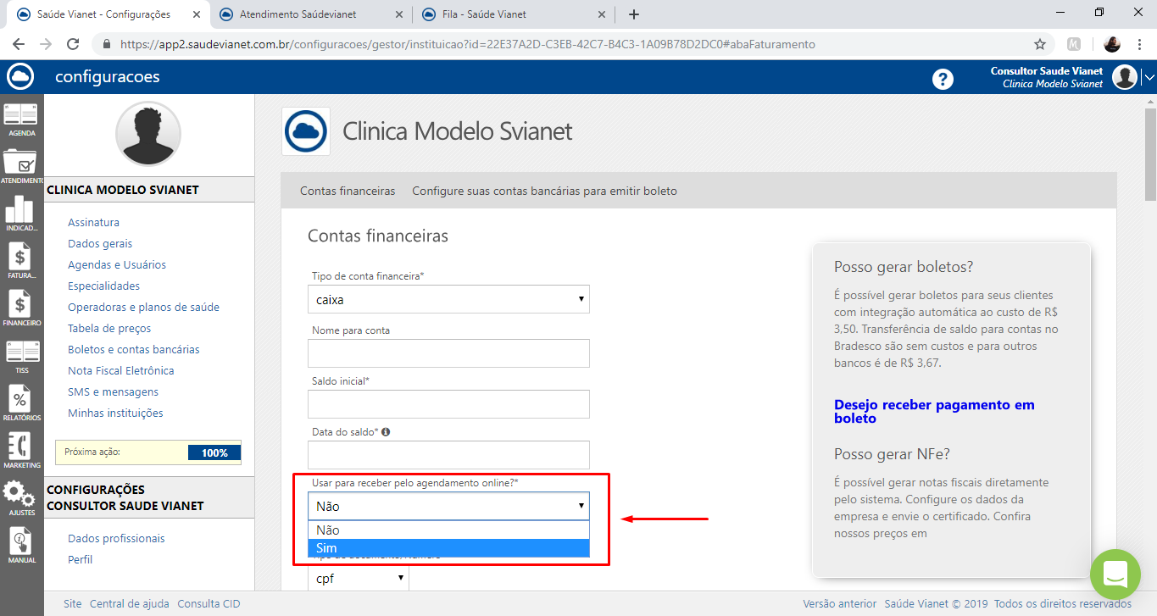Click the Data do saldo info icon
This screenshot has width=1157, height=616.
(386, 431)
